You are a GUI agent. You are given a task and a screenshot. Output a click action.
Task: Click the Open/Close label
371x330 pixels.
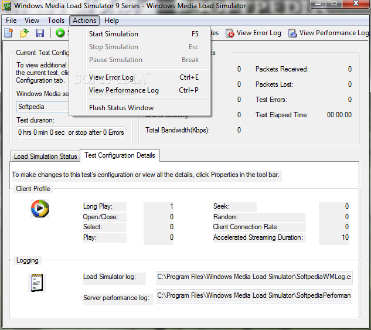point(101,217)
